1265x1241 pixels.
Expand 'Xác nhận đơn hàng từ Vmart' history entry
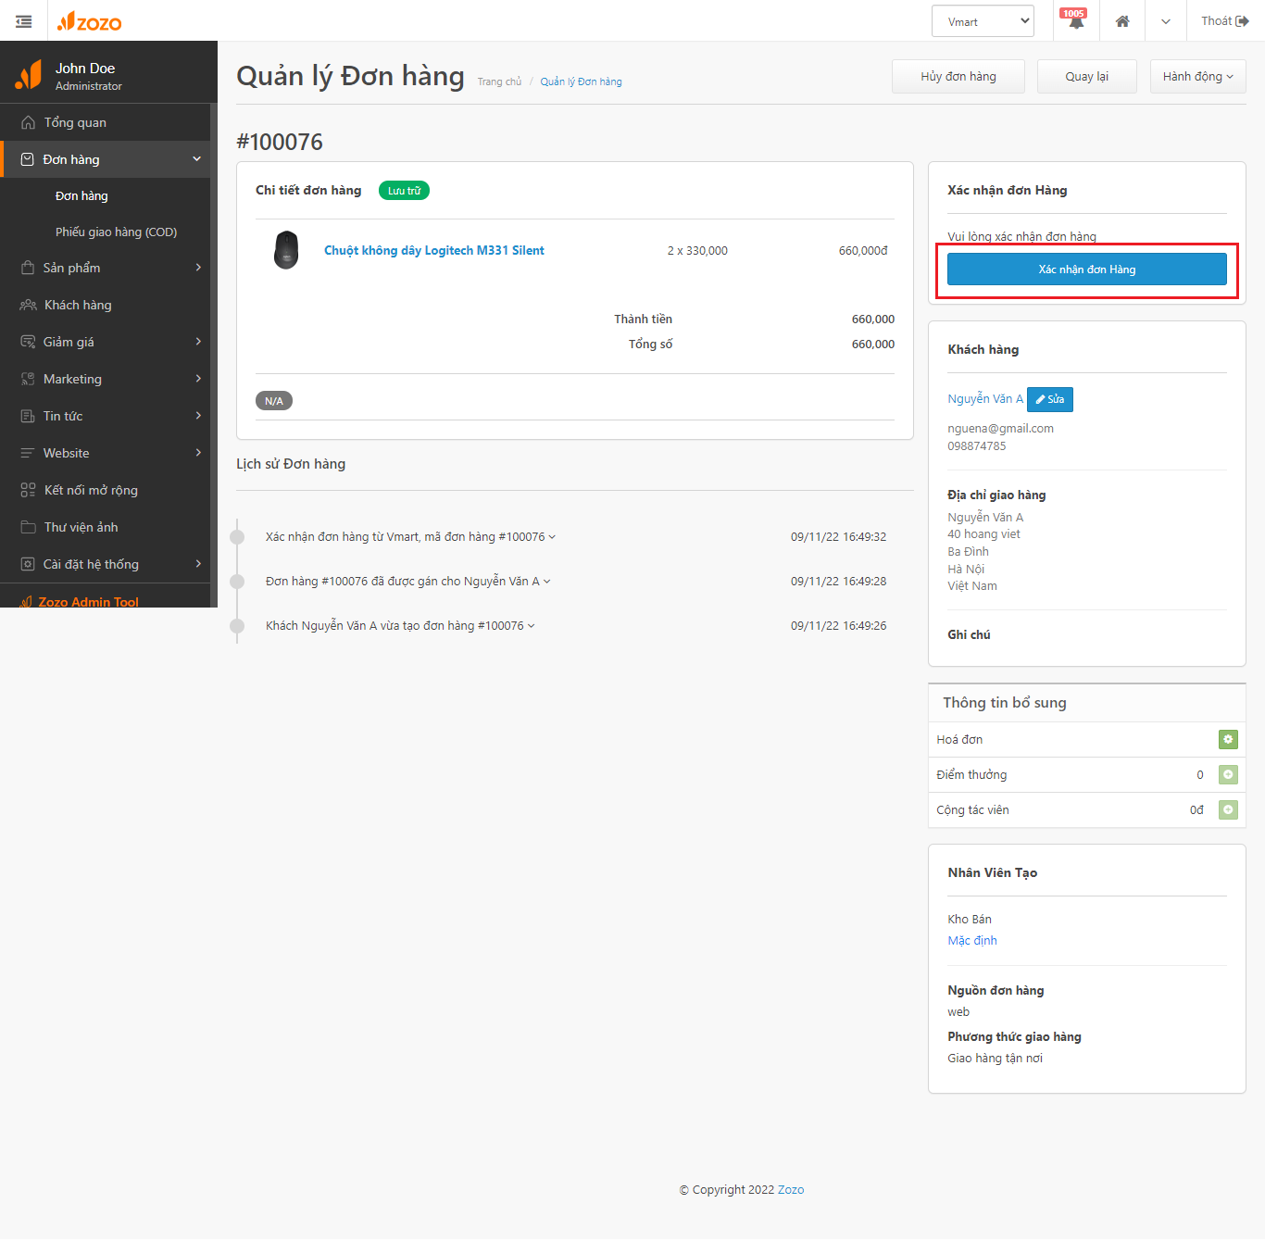coord(410,536)
